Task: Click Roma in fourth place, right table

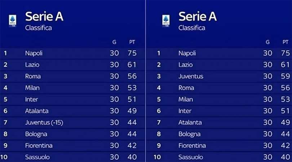Action: [x=186, y=88]
